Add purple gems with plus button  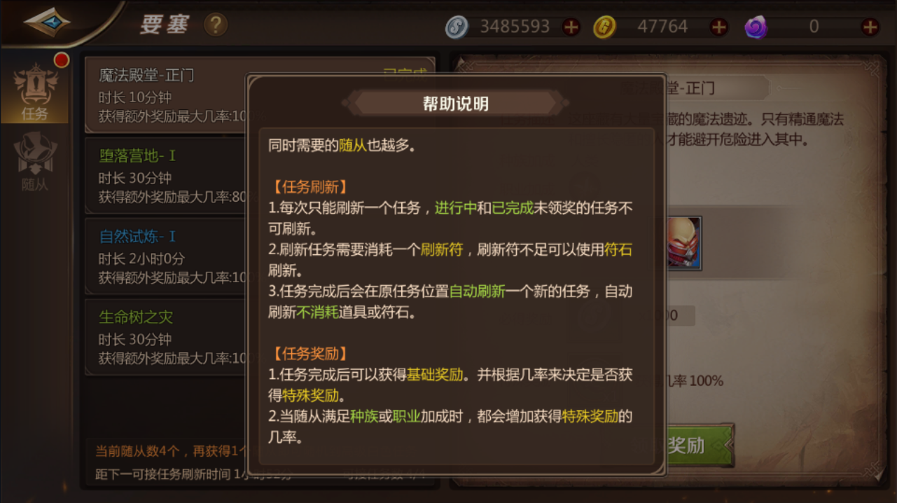click(870, 27)
